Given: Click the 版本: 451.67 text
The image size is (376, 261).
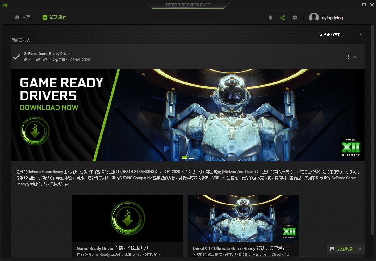Looking at the screenshot, I should 36,60.
